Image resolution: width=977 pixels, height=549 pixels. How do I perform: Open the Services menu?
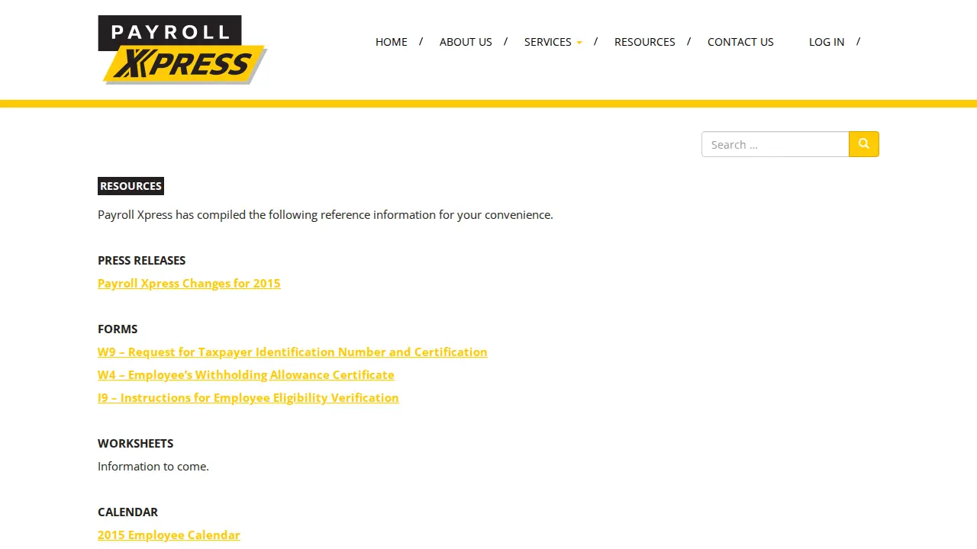(x=548, y=42)
